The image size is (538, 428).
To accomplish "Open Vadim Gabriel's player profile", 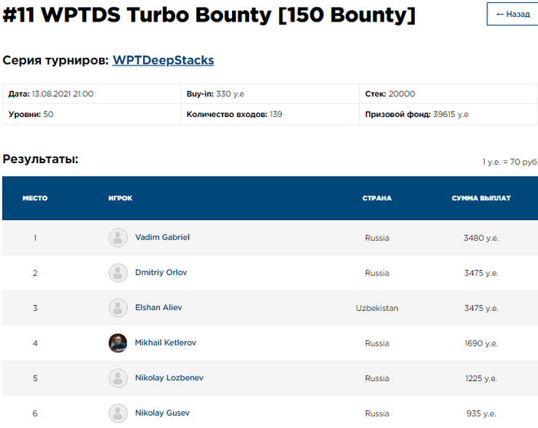I will [x=162, y=237].
